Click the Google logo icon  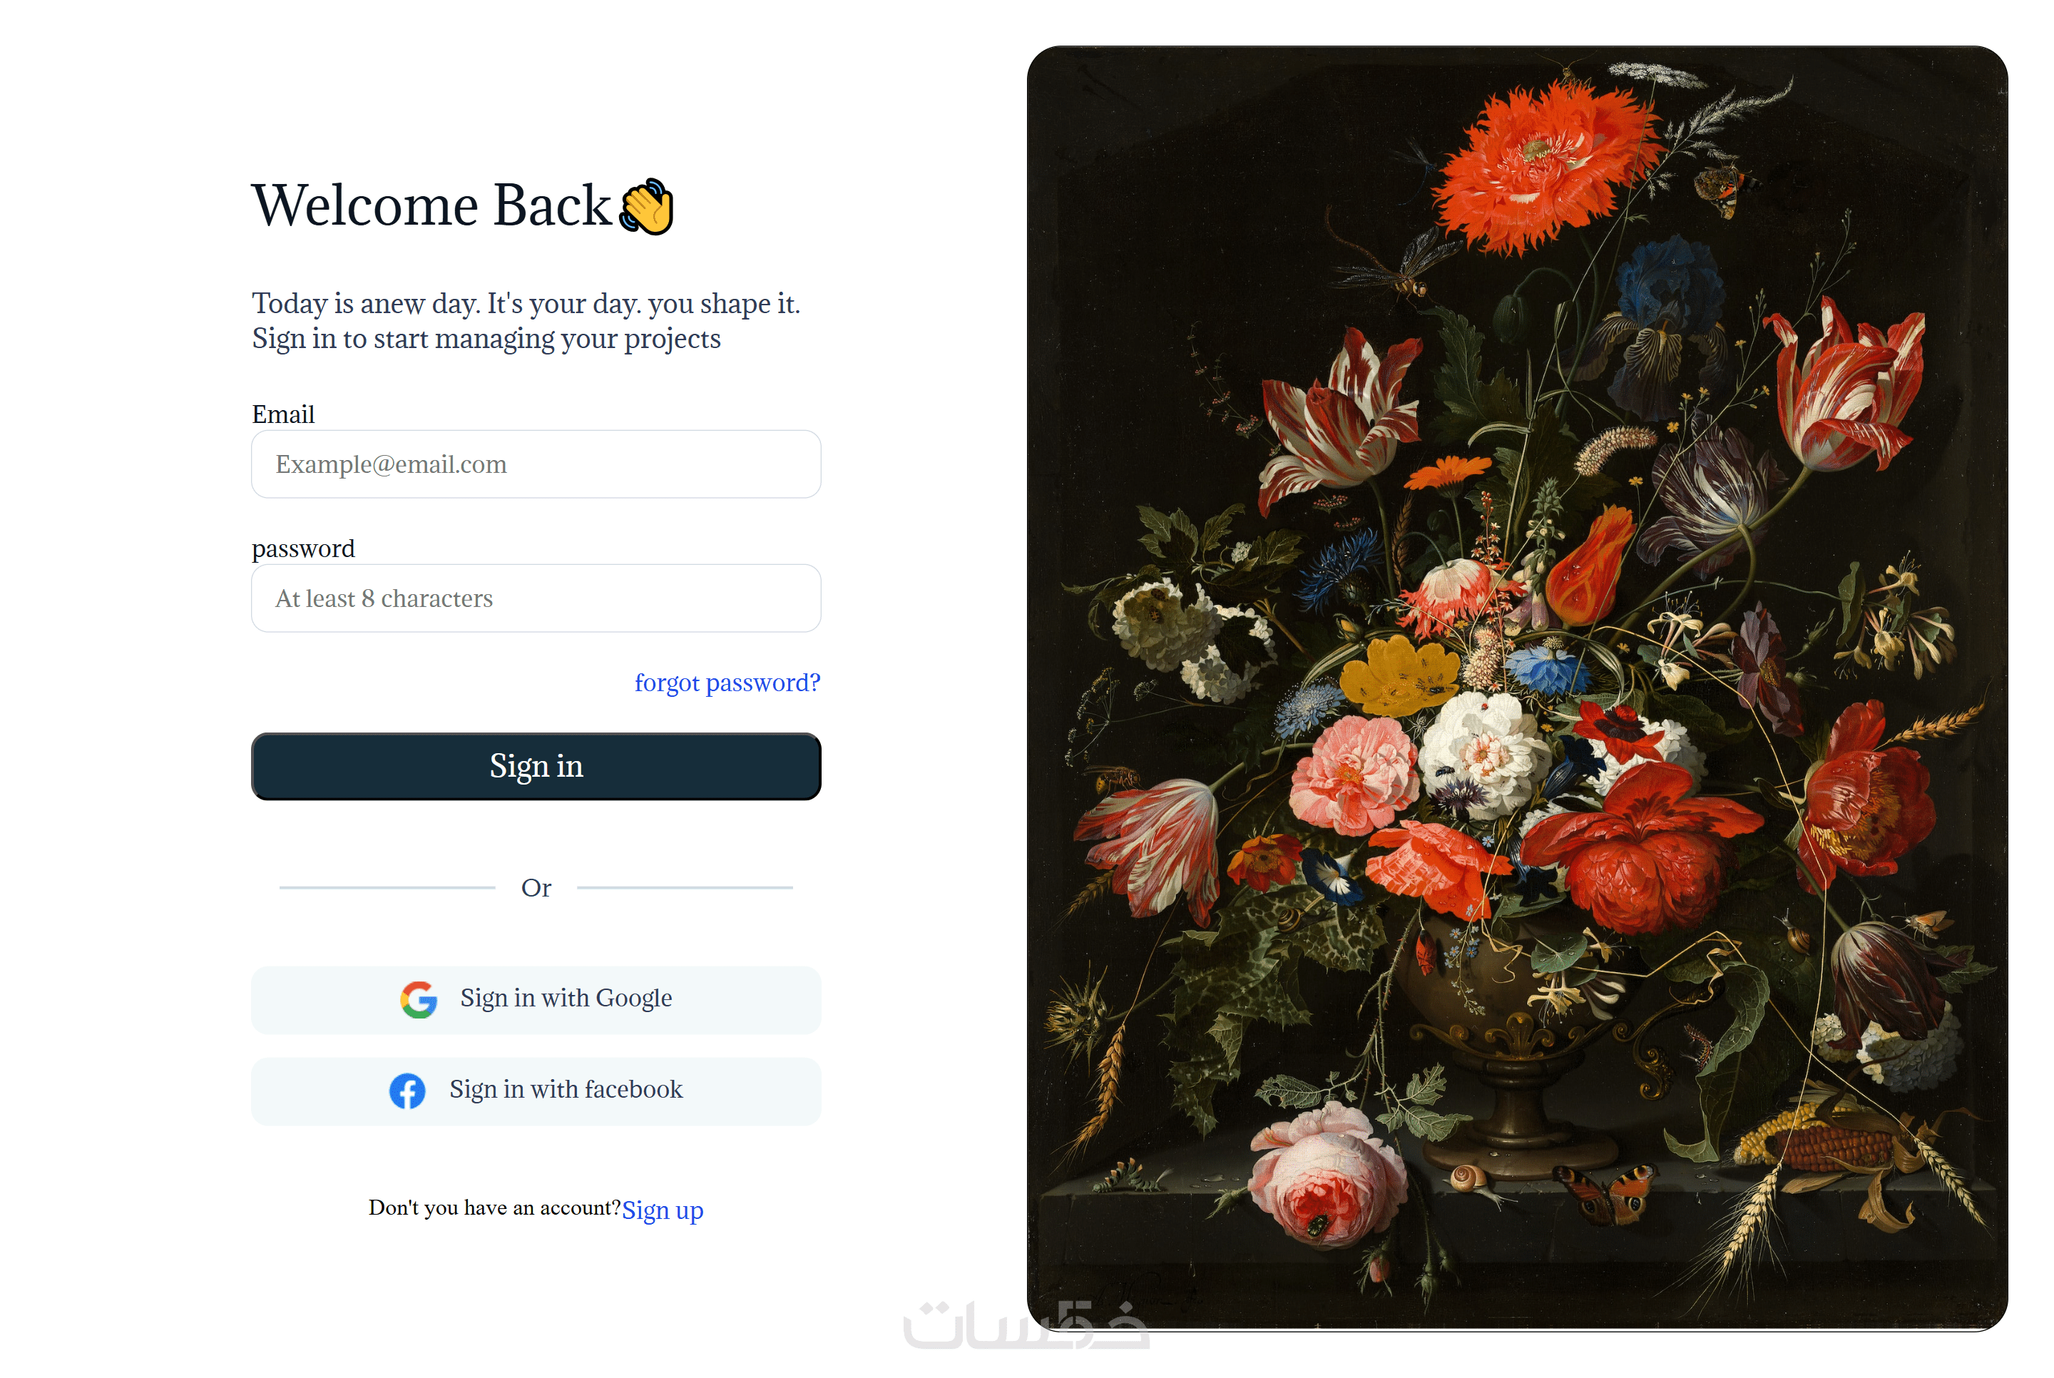pos(418,999)
